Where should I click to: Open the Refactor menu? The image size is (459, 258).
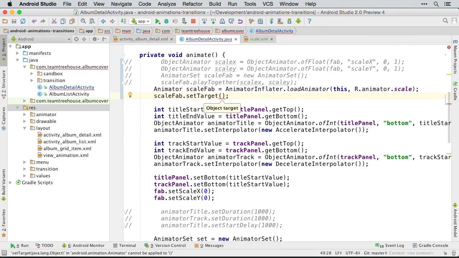point(192,4)
